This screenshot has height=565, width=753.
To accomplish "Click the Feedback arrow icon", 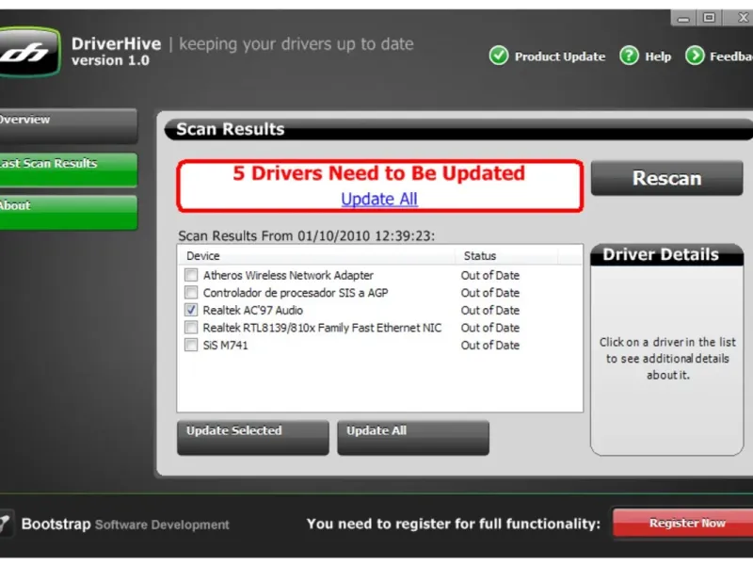I will coord(695,56).
